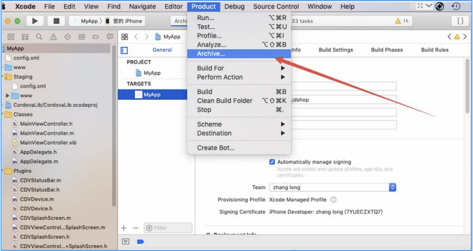The width and height of the screenshot is (473, 251).
Task: Go back with the left chevron
Action: tap(136, 37)
